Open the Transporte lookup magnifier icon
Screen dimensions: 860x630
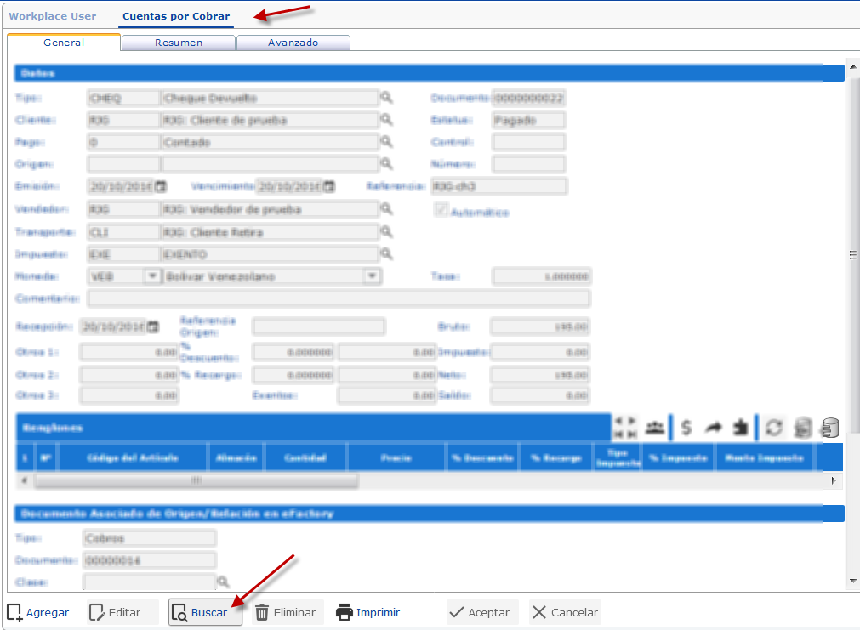click(387, 232)
